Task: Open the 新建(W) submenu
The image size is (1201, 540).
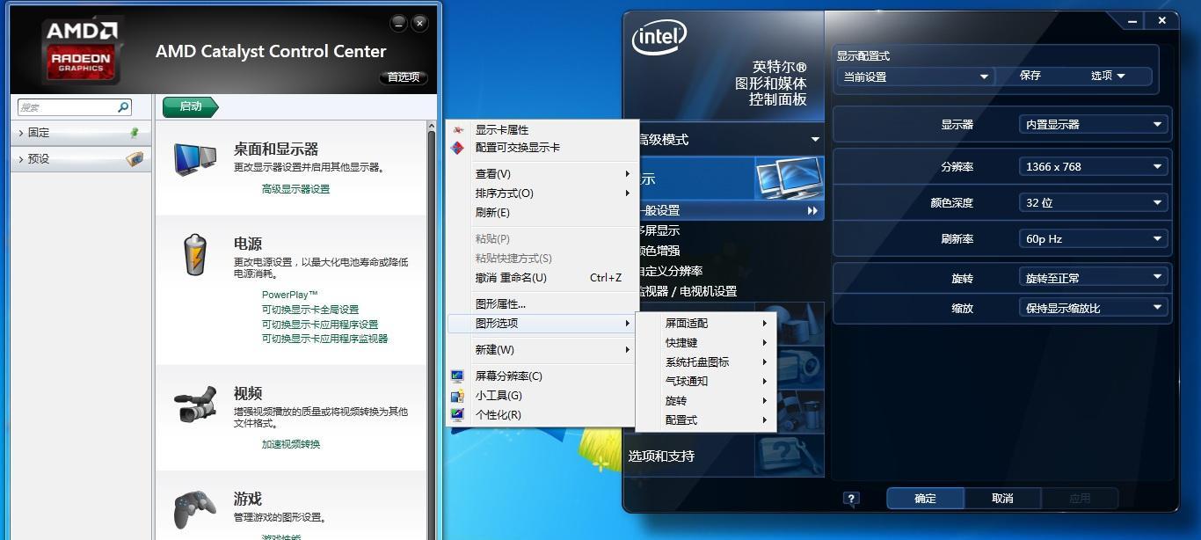Action: pyautogui.click(x=542, y=350)
